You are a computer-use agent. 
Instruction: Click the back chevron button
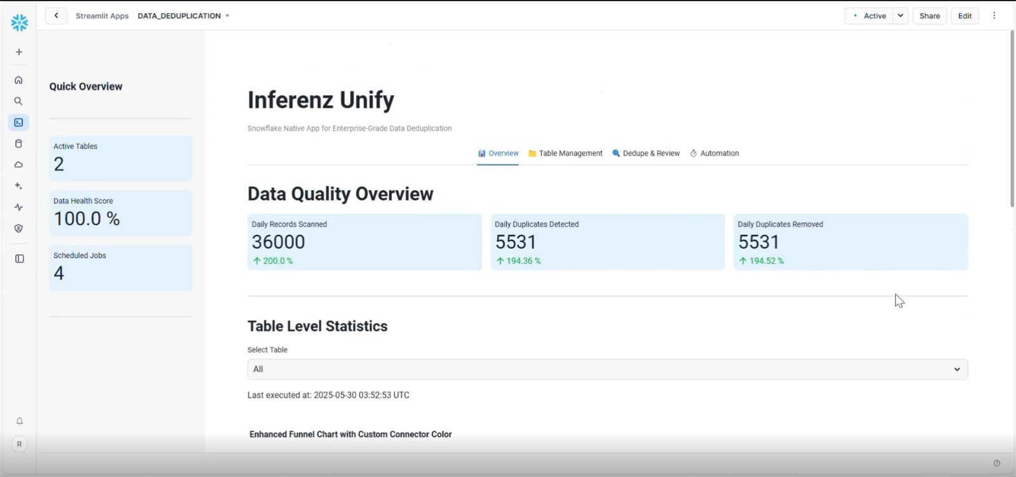tap(57, 16)
